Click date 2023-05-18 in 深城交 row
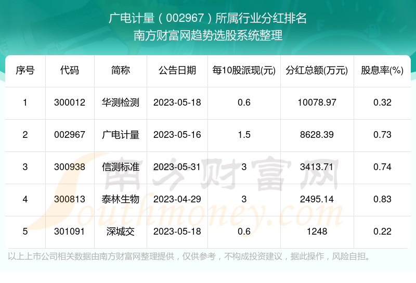This screenshot has height=283, width=416. point(177,231)
